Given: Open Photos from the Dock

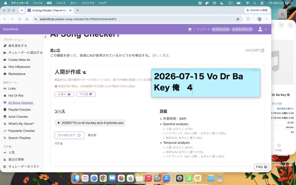Looking at the screenshot, I should click(x=121, y=178).
